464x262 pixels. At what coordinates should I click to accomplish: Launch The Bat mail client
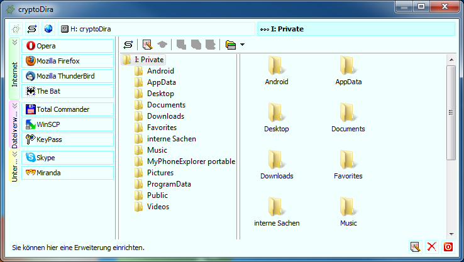point(67,91)
